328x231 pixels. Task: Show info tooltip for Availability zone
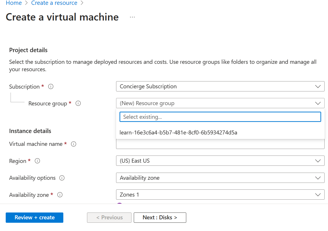click(60, 195)
